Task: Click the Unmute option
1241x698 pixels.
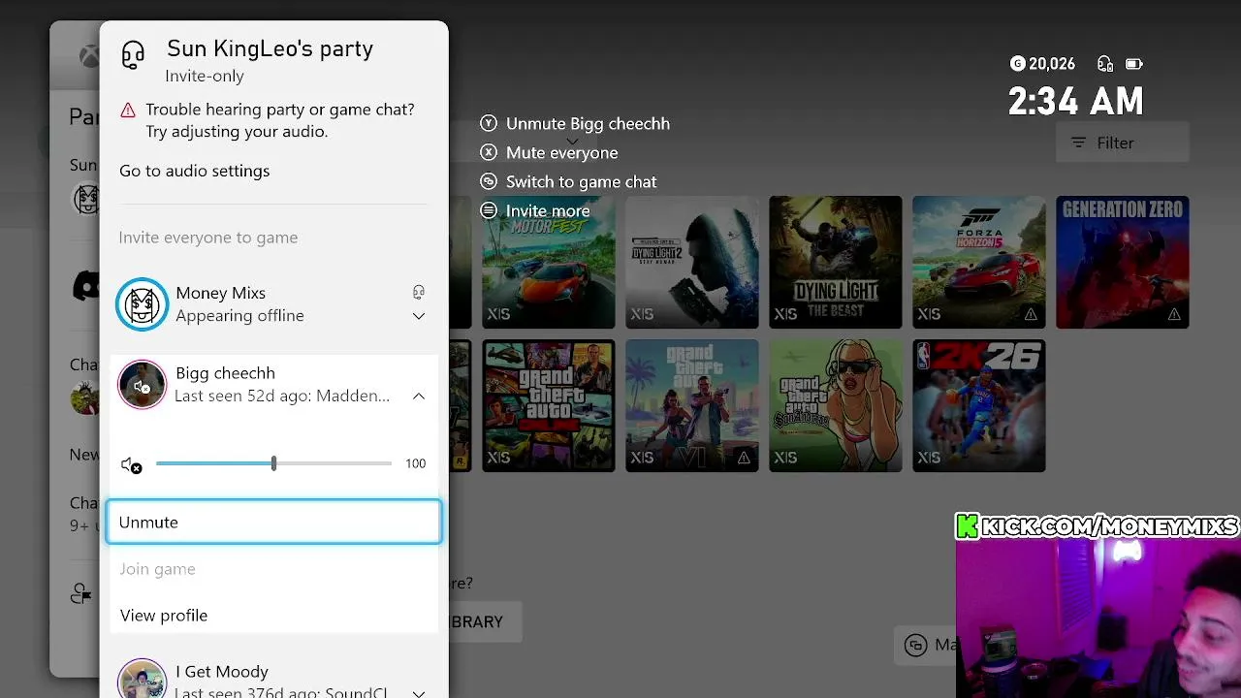Action: [273, 522]
